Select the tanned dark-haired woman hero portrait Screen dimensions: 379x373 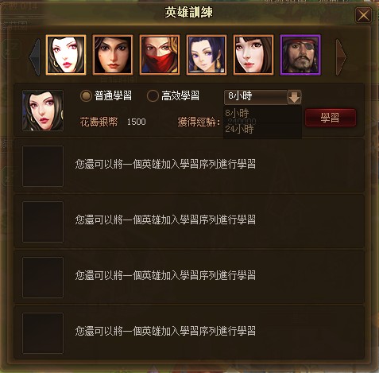(x=113, y=55)
